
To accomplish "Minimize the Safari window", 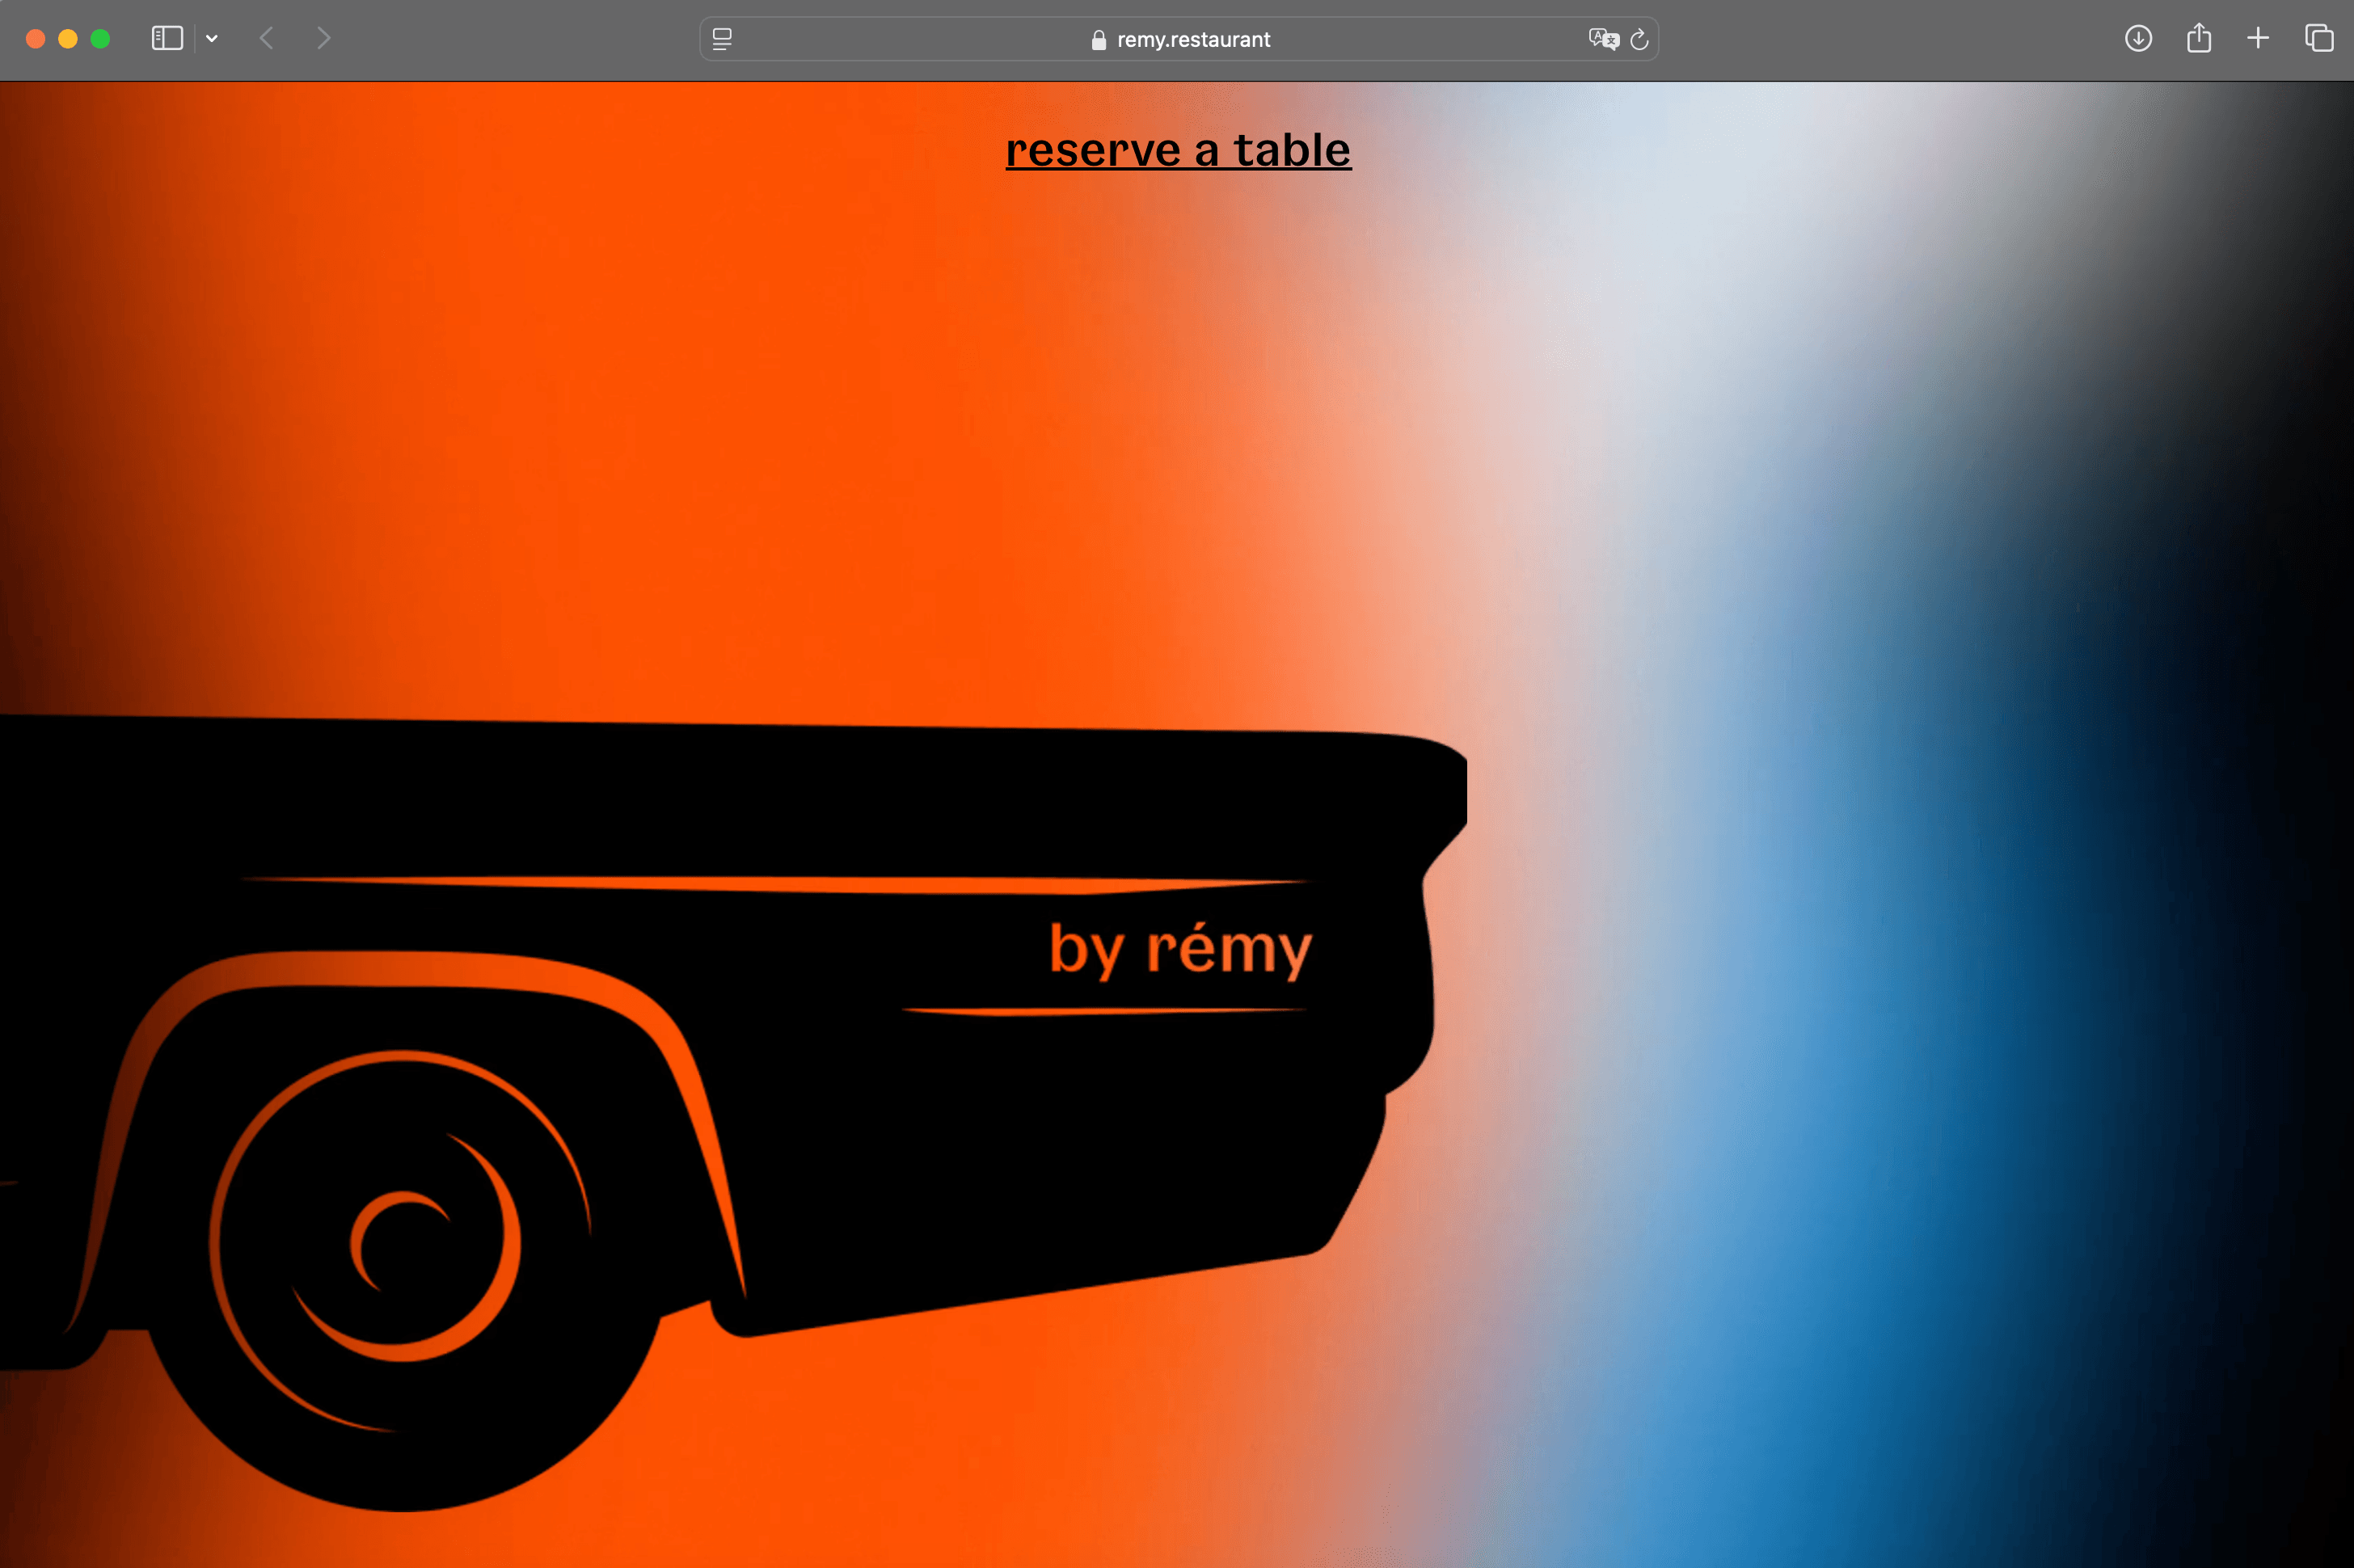I will click(68, 38).
